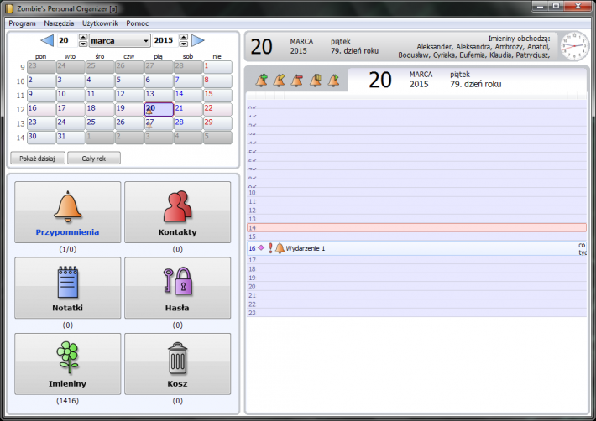Select March 27 in the calendar

(x=159, y=123)
